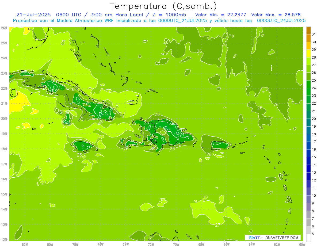Select the yellow legend swatch between 28 and 29
The image size is (321, 248).
pyautogui.click(x=308, y=53)
